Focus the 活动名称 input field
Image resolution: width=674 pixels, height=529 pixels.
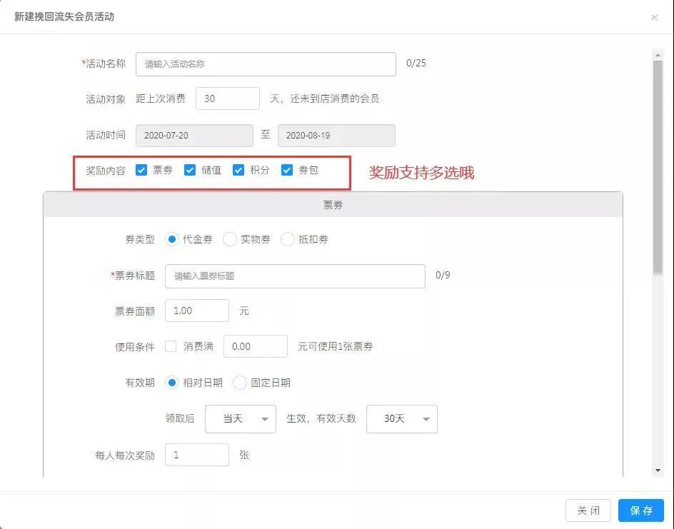(266, 64)
